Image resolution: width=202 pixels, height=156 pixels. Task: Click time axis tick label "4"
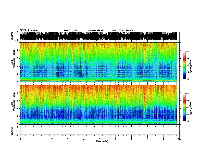click(x=84, y=139)
